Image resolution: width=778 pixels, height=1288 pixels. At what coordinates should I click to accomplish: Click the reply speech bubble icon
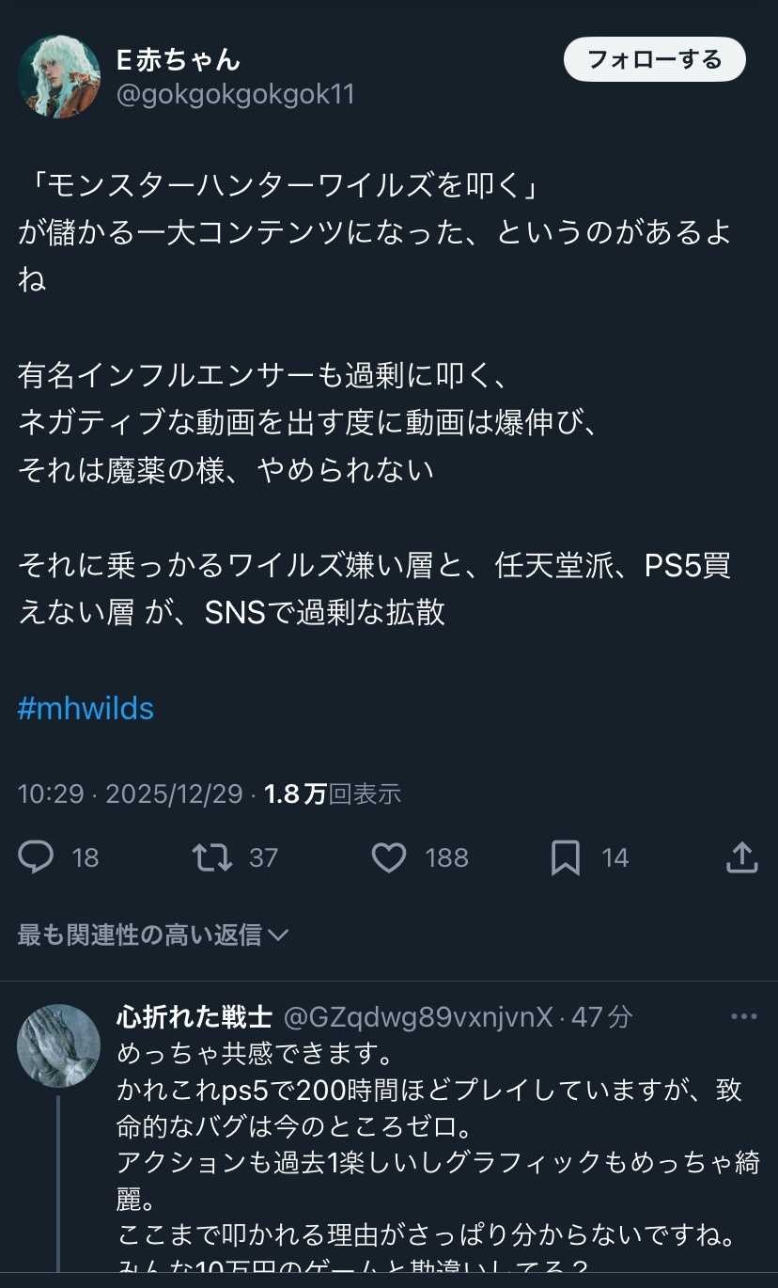(x=37, y=857)
